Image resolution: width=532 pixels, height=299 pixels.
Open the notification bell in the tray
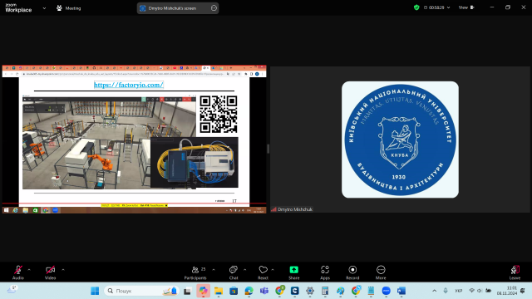pos(523,291)
